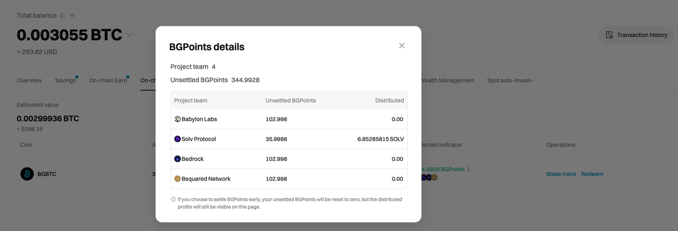Click the Babylon Labs logo icon
Viewport: 678px width, 231px height.
(177, 119)
